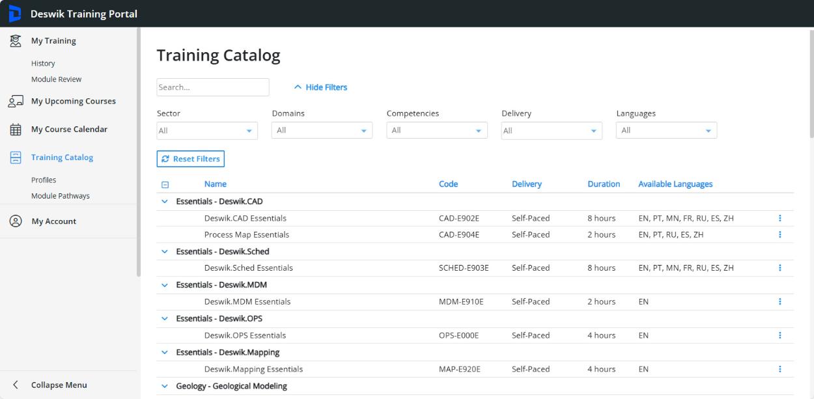Collapse the Essentials - Deswik.CAD group
The height and width of the screenshot is (399, 814).
click(165, 202)
